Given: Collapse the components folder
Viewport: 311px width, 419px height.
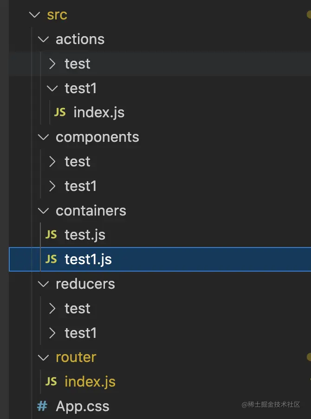Looking at the screenshot, I should click(x=44, y=137).
